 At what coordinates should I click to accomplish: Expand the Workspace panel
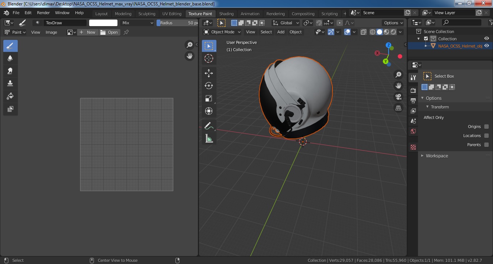pyautogui.click(x=422, y=156)
